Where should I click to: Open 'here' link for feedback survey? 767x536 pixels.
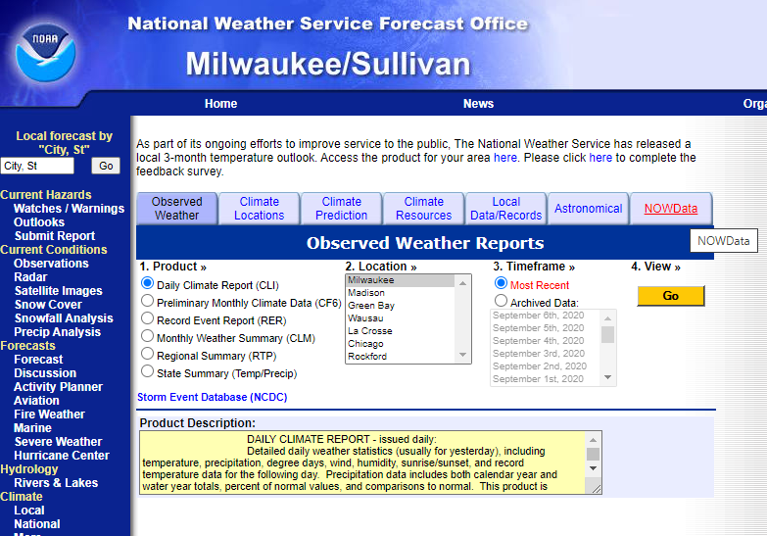[x=600, y=158]
